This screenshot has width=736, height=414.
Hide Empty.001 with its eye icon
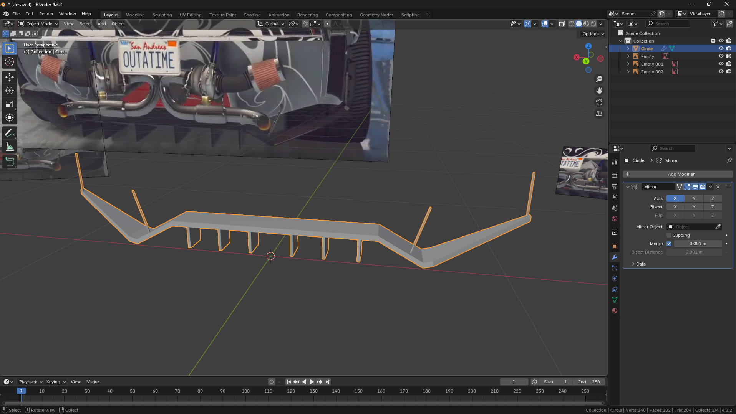pyautogui.click(x=721, y=64)
